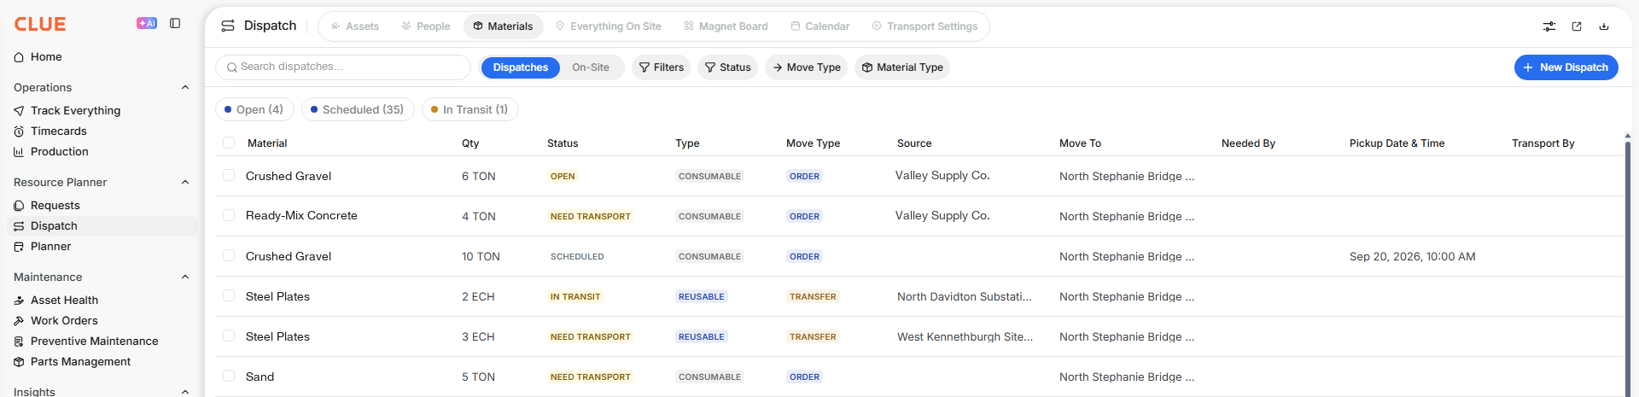This screenshot has height=397, width=1639.
Task: Click Needed By column header
Action: tap(1248, 143)
